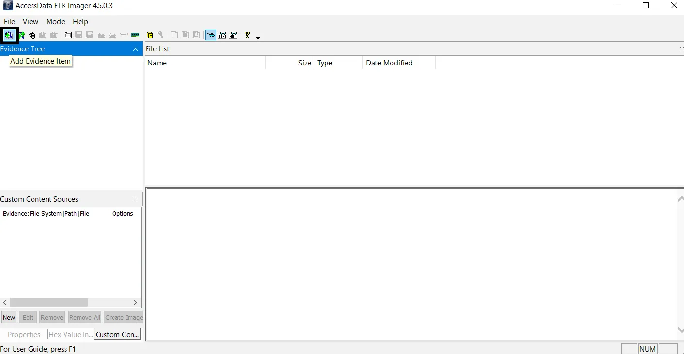Click the Export Directory Listing icon
Screen dimensions: 684x354
(196, 35)
